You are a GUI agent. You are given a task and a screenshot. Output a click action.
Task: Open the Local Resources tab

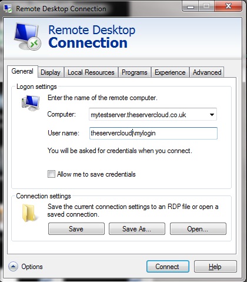(91, 72)
